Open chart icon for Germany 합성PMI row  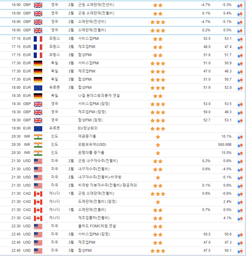[x=240, y=79]
